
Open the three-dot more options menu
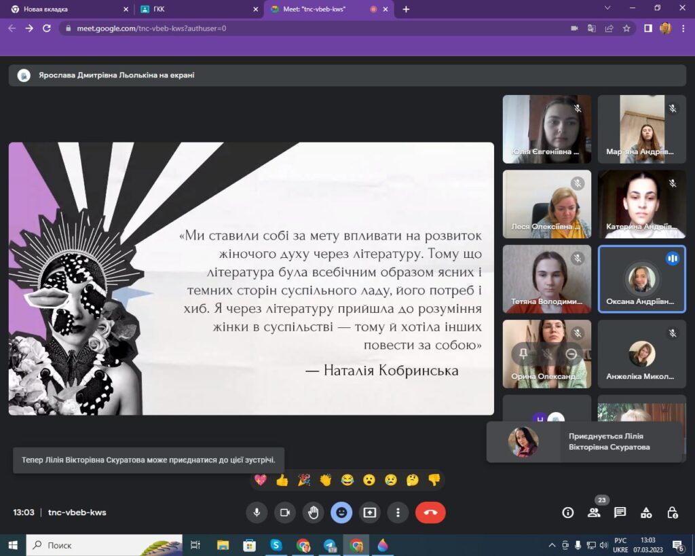(398, 513)
